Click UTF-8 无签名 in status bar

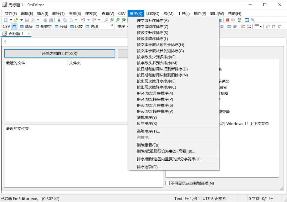(214, 199)
